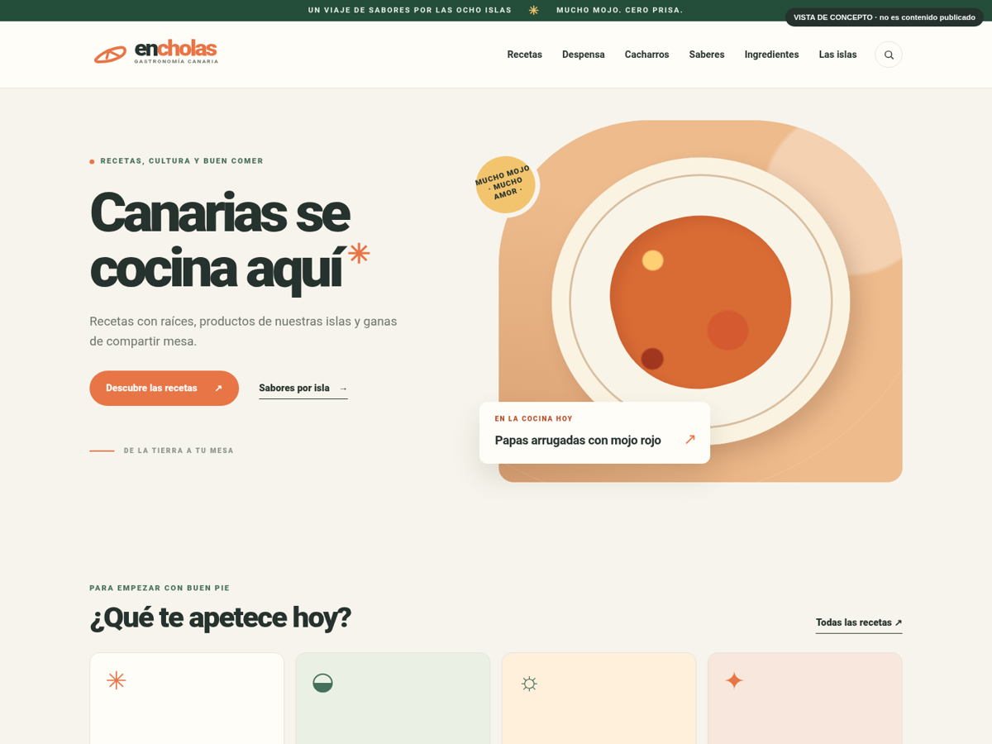The image size is (992, 744).
Task: Open Papas arrugadas con mojo rojo card
Action: click(x=594, y=432)
